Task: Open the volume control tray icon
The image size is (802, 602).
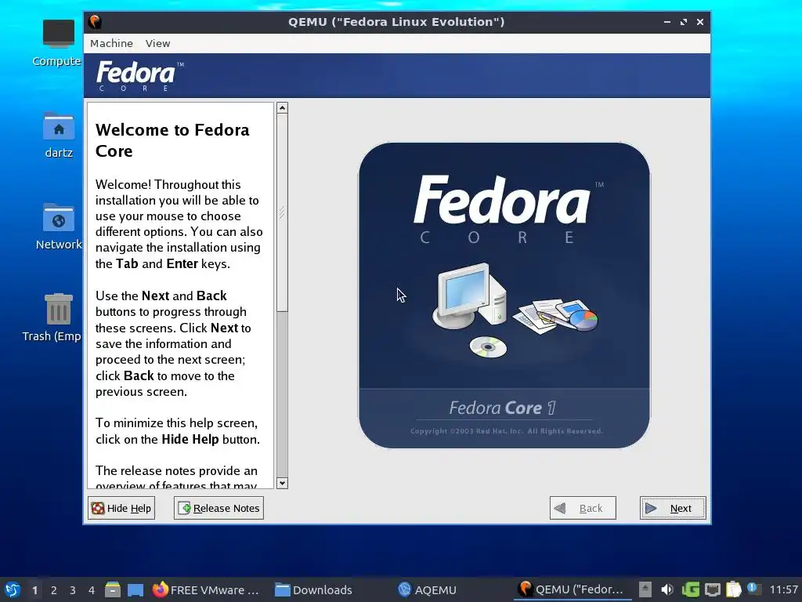Action: 667,589
